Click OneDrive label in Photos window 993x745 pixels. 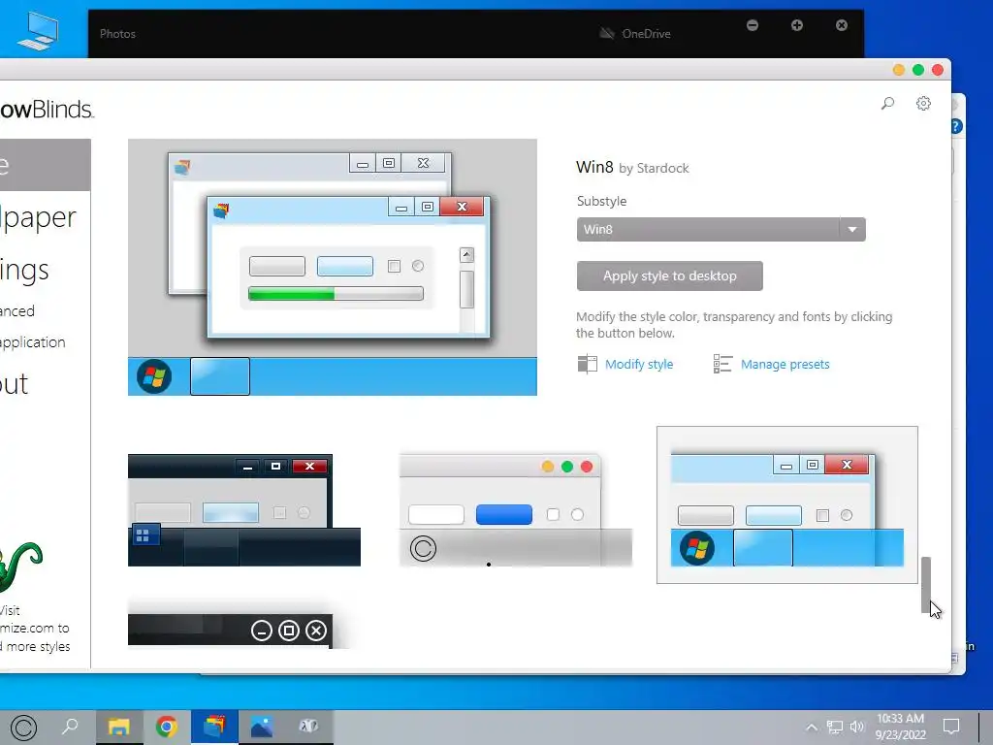tap(646, 34)
